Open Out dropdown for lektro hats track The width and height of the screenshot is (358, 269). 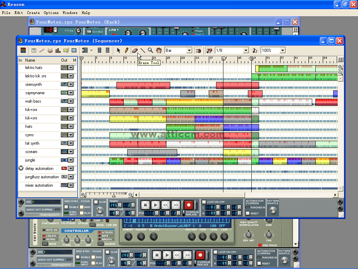click(x=71, y=68)
